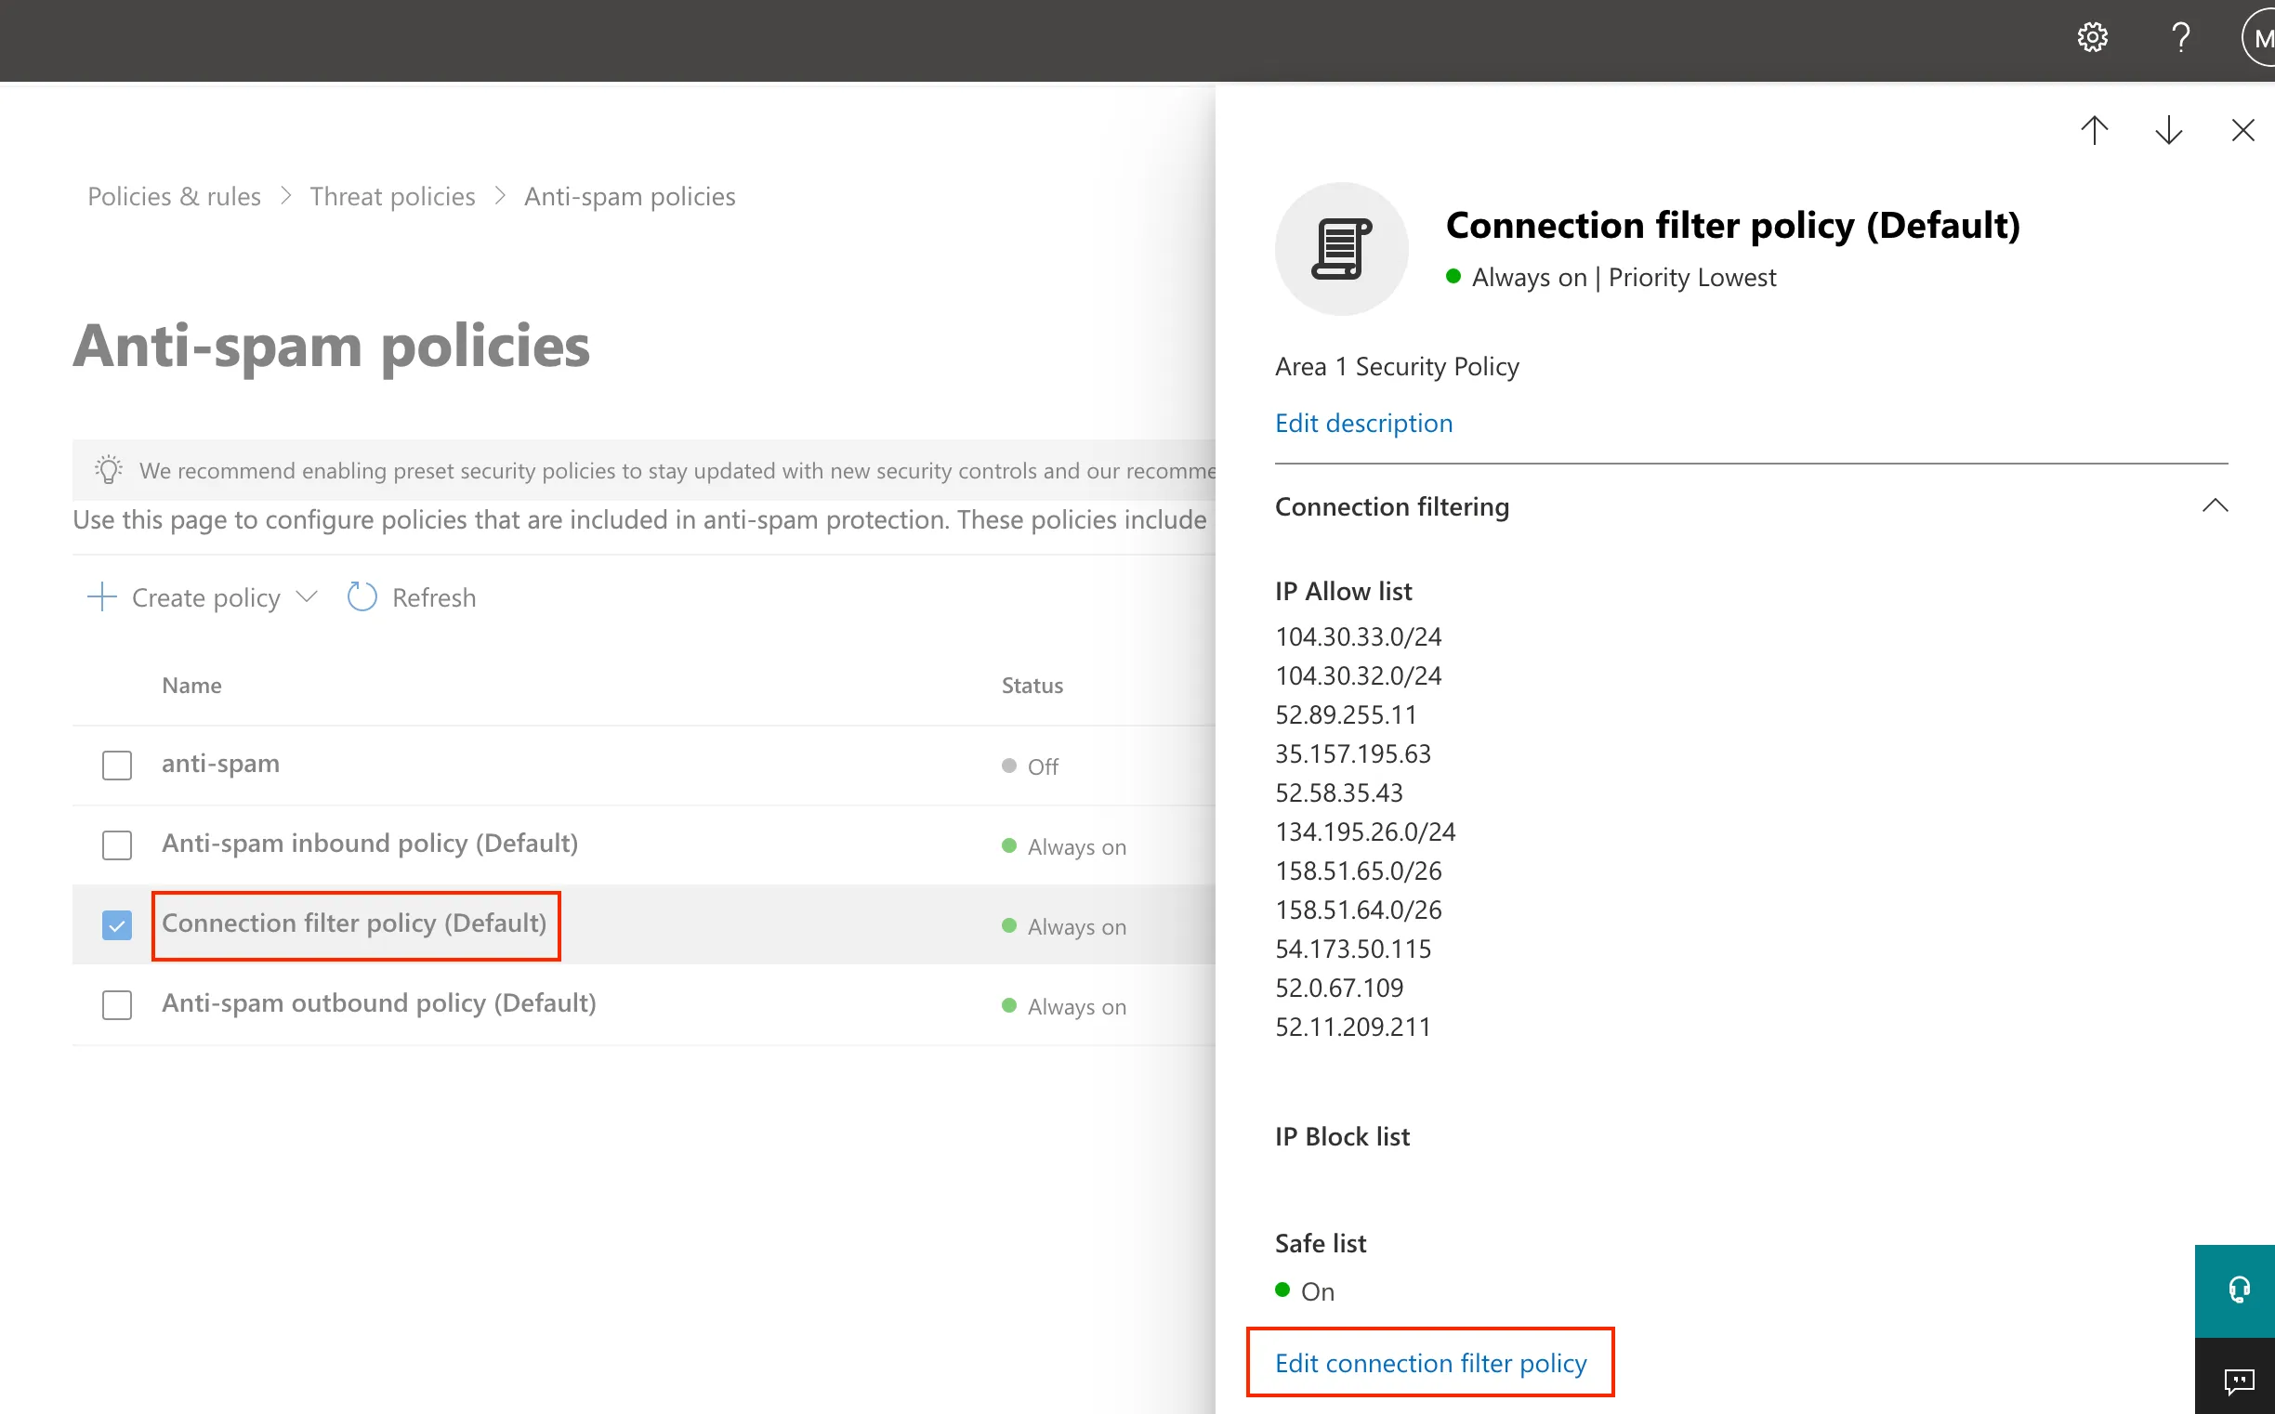Image resolution: width=2275 pixels, height=1414 pixels.
Task: Expand Anti-spam inbound policy details
Action: coord(367,843)
